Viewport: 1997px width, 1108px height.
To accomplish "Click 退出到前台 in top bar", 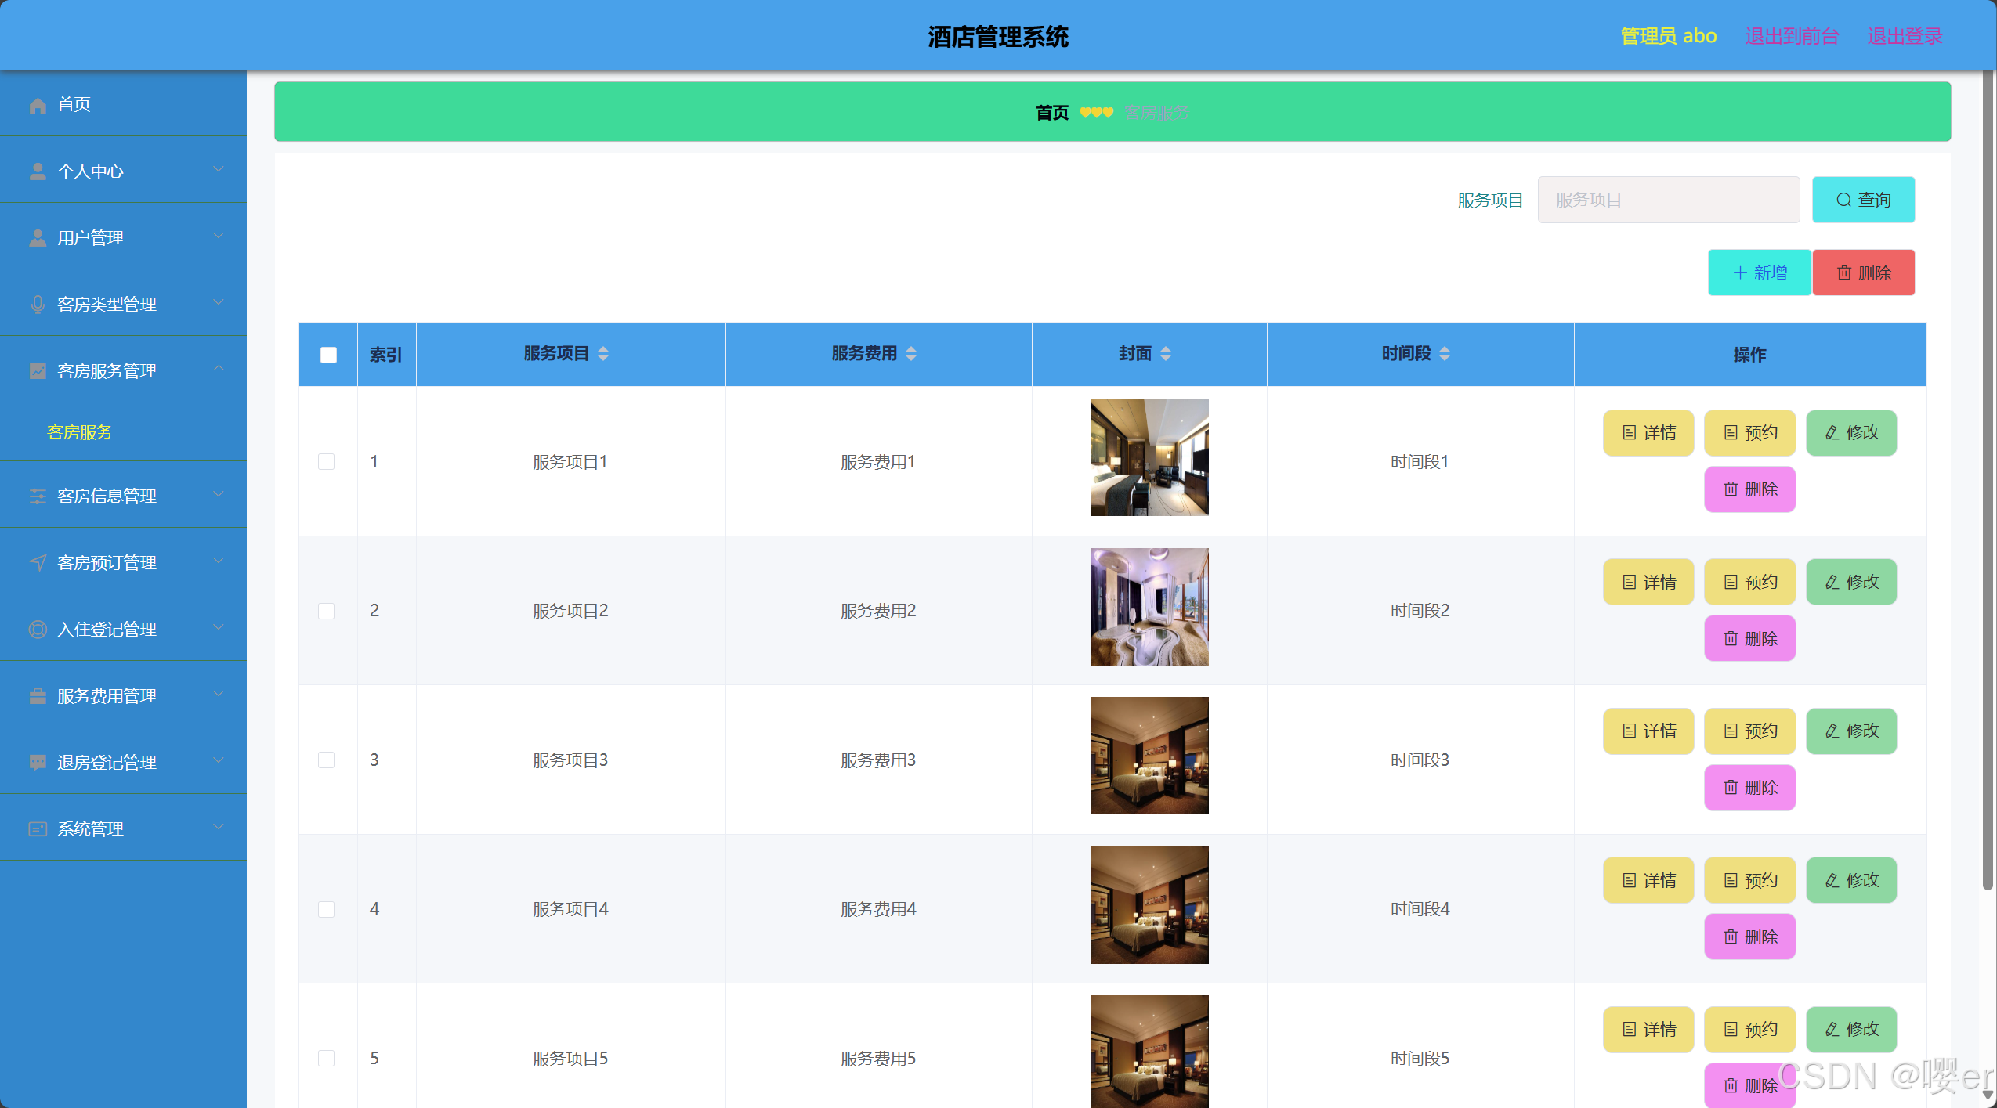I will click(x=1791, y=35).
